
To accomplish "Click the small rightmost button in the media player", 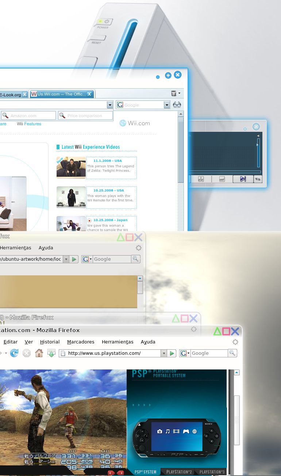I will 258,179.
